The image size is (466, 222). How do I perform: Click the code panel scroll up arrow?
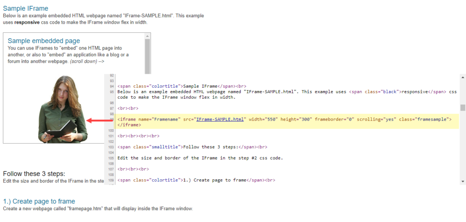coord(463,77)
